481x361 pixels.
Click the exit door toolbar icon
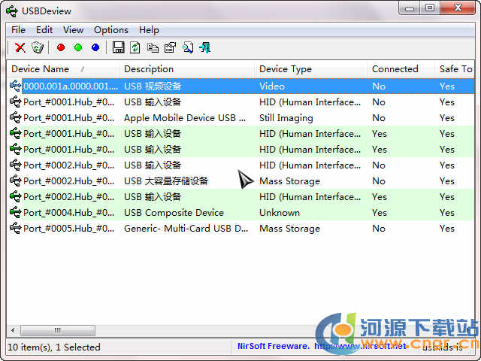pos(204,47)
